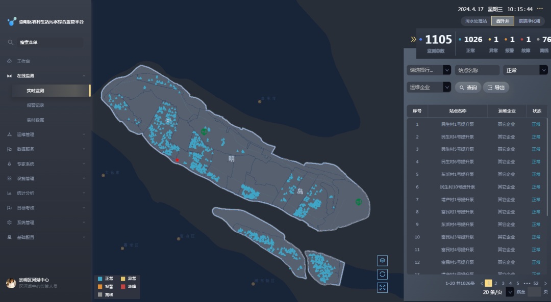The height and width of the screenshot is (302, 551).
Task: Collapse panel with double-arrow icon
Action: pos(413,39)
